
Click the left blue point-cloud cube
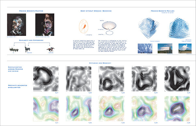148,28
